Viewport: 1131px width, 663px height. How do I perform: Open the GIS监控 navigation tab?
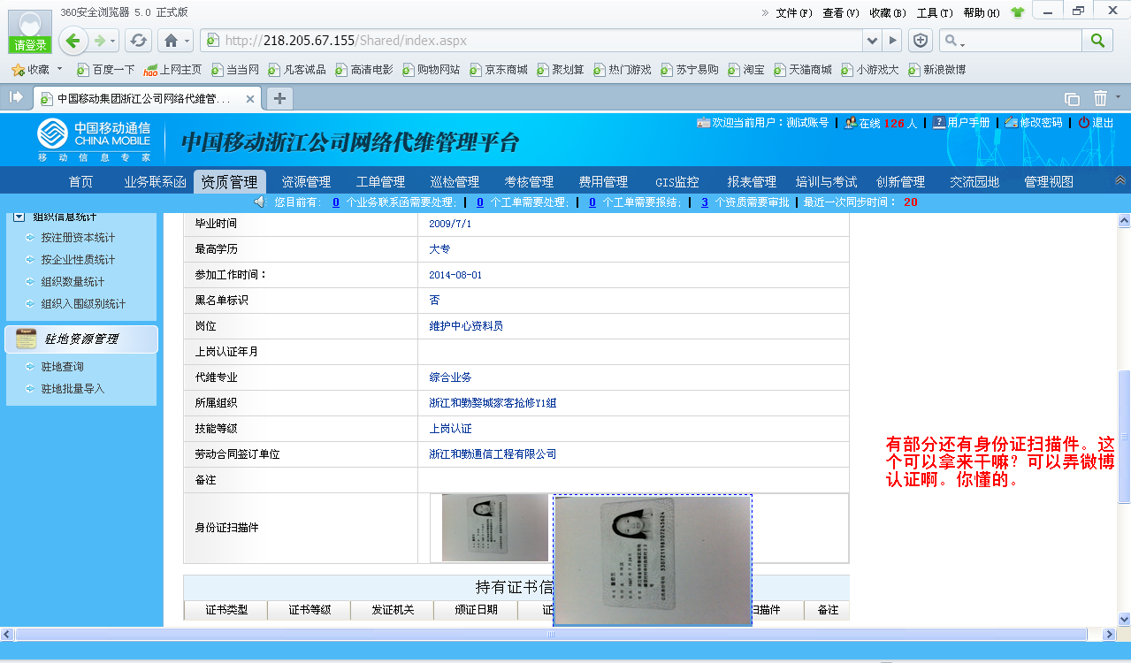[677, 181]
